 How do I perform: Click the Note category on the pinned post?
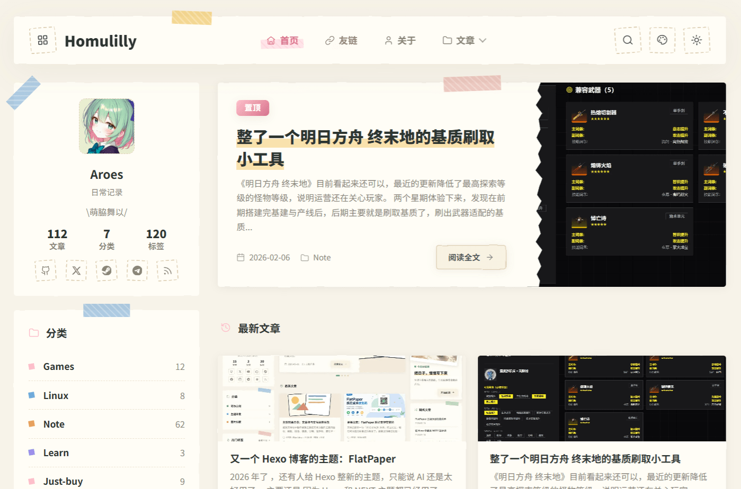pos(316,258)
